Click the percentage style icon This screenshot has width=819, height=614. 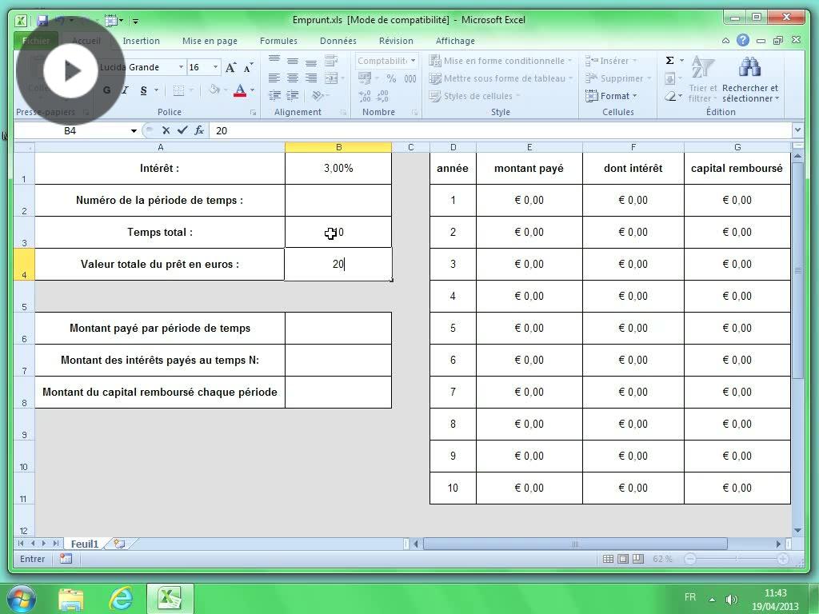(390, 78)
